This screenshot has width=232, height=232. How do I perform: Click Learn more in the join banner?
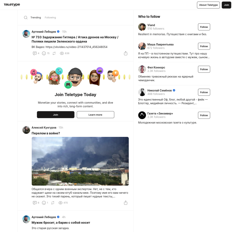coord(95,115)
